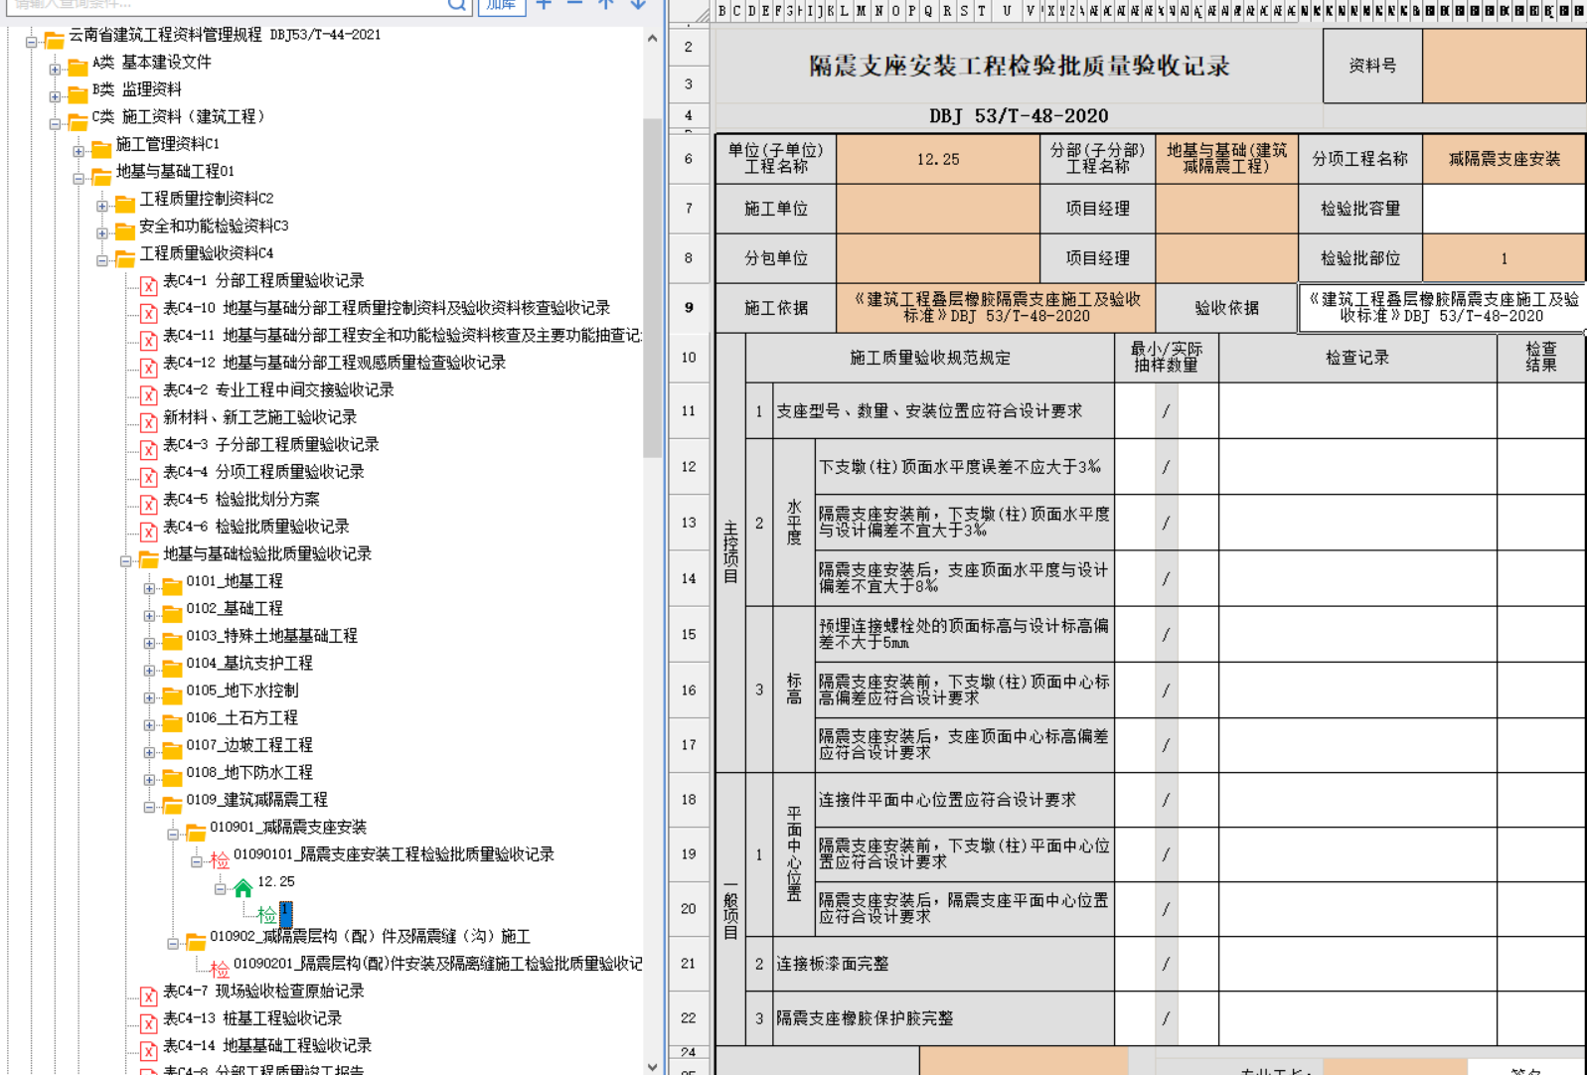The image size is (1587, 1075).
Task: Expand the 0101_地基工程 folder node
Action: pos(149,588)
